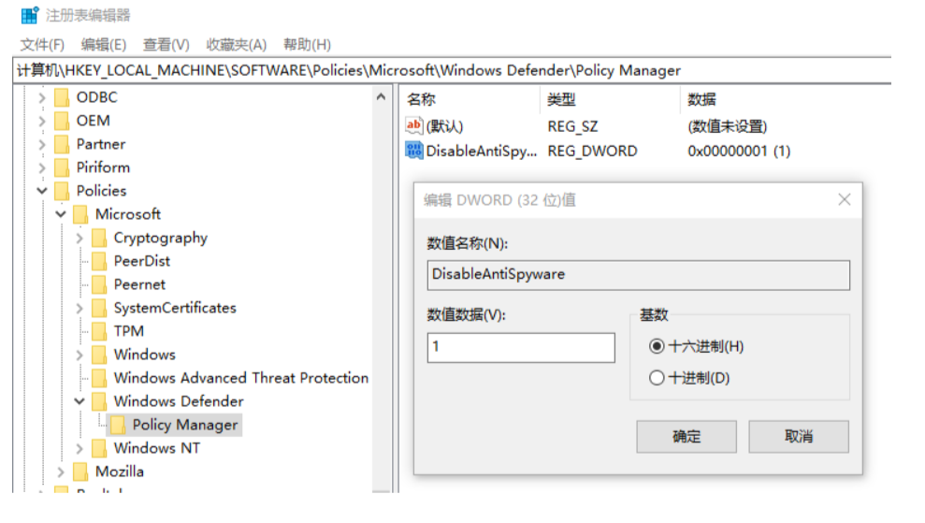Image resolution: width=925 pixels, height=523 pixels.
Task: Open the 收藏夹(A) menu
Action: pos(237,44)
